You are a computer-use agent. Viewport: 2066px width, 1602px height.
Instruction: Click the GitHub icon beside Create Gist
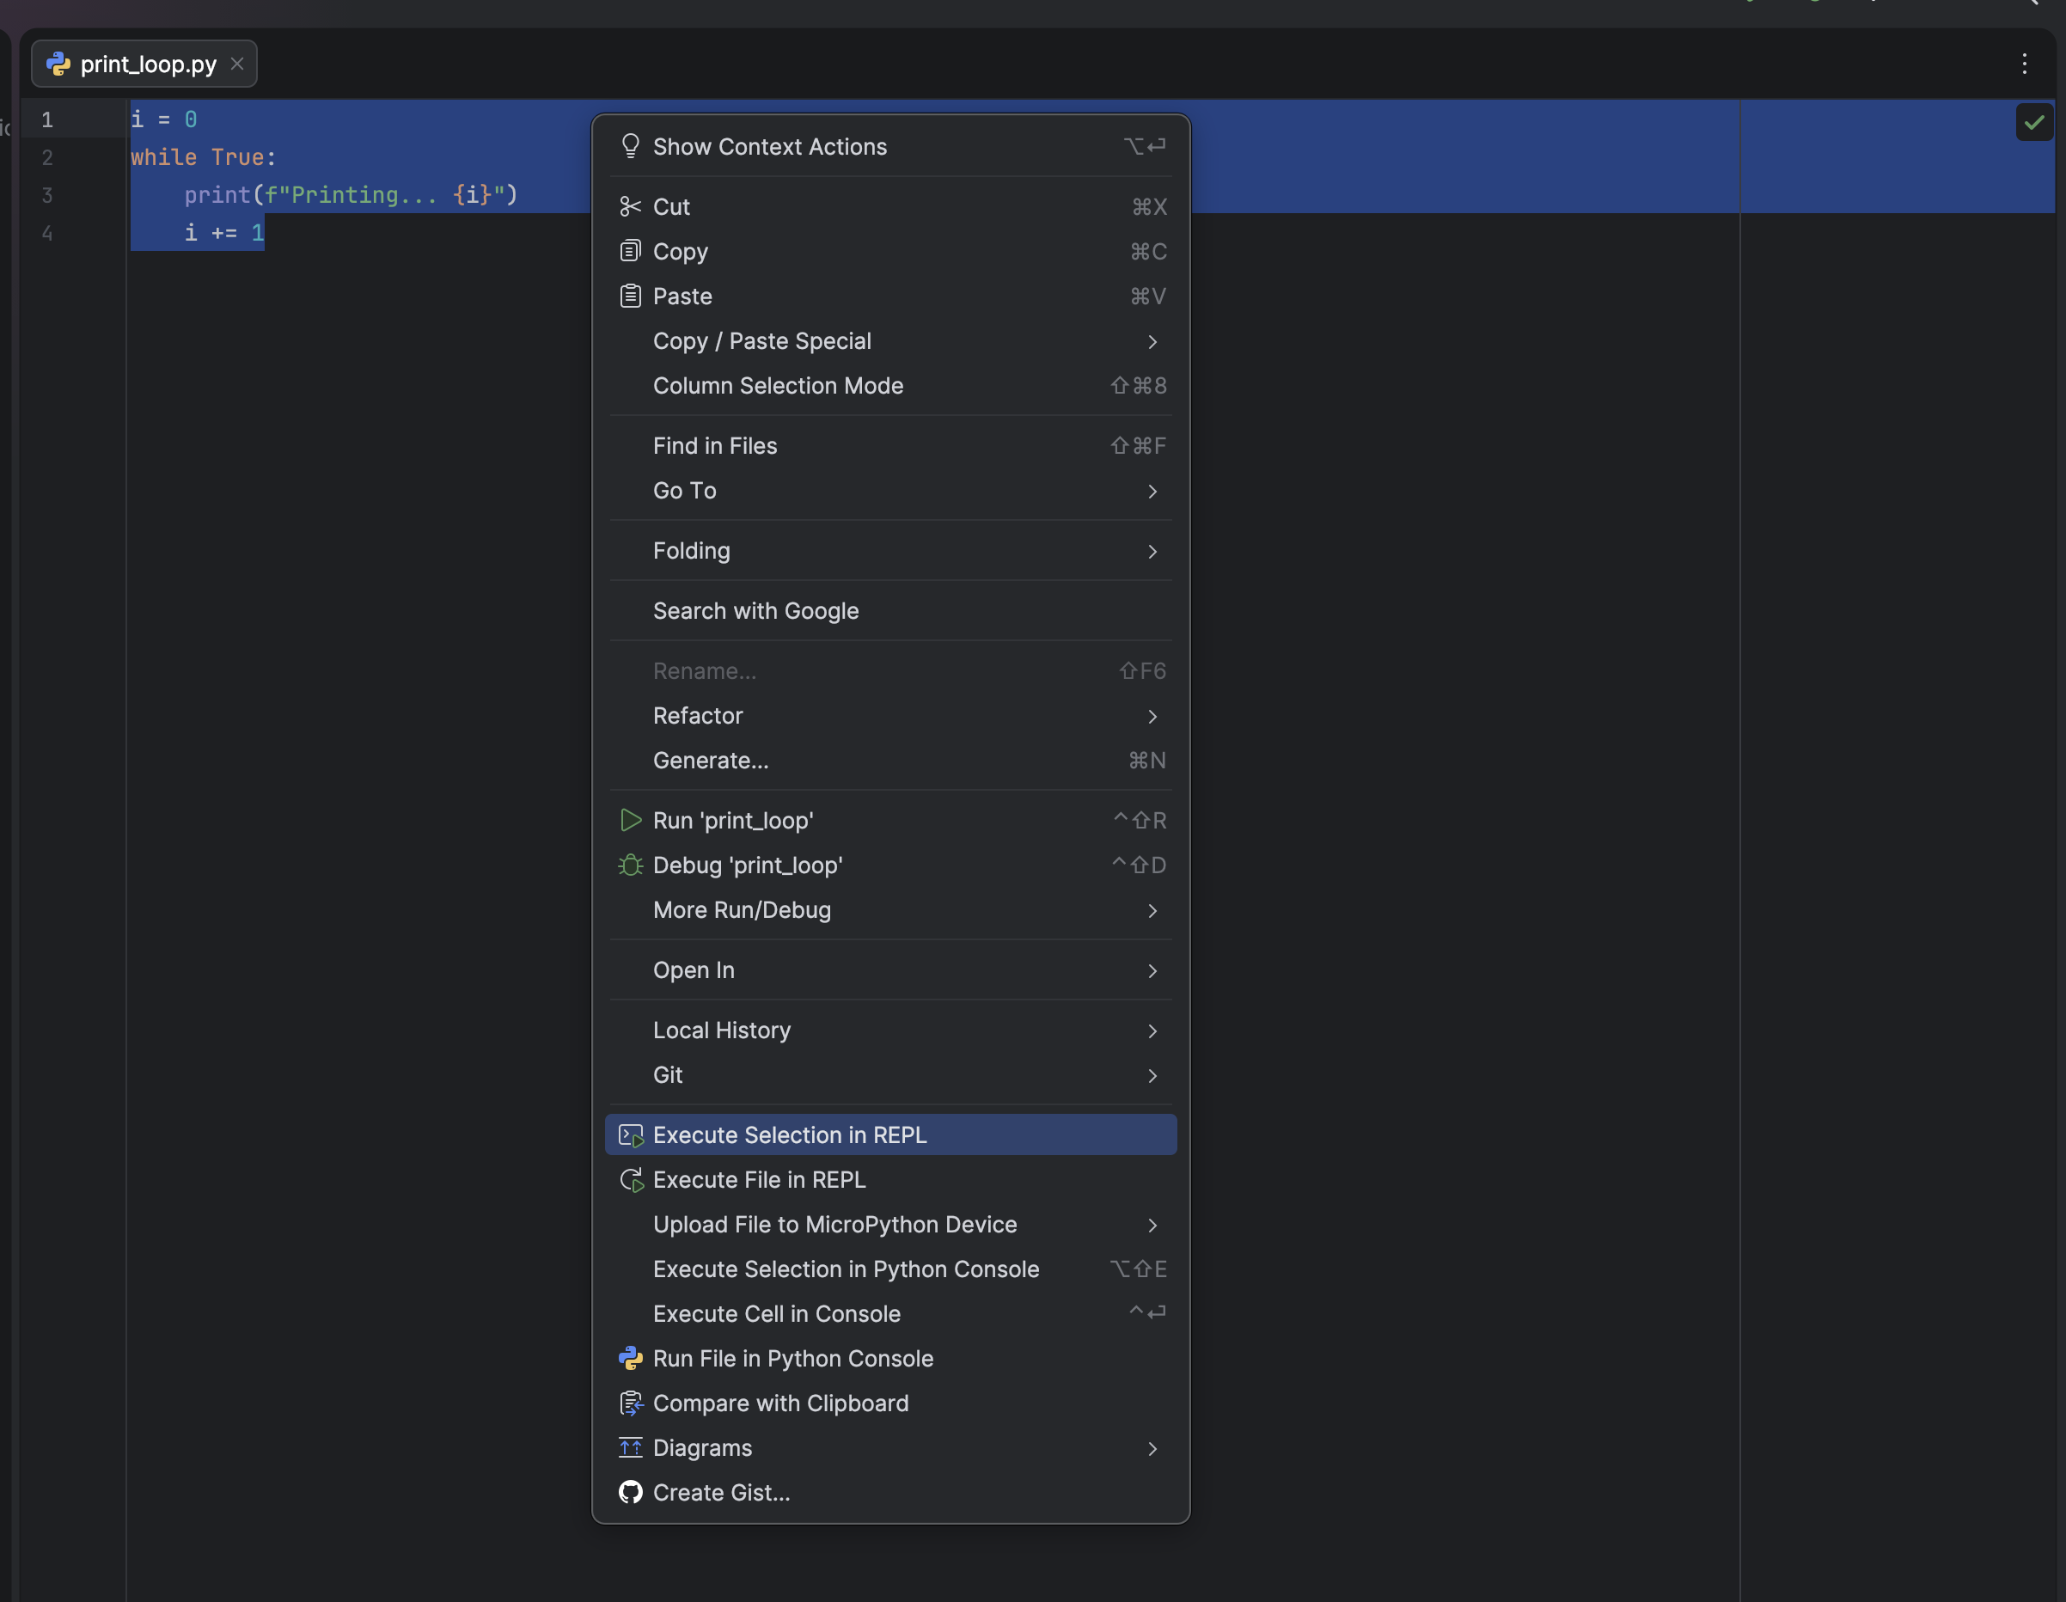click(630, 1492)
